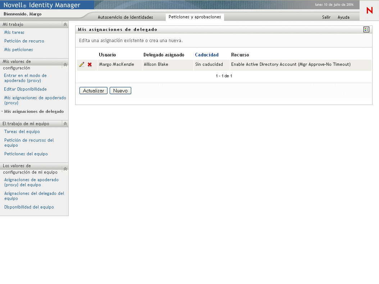Collapse Los valores de configuración de mi equipo

(65, 169)
